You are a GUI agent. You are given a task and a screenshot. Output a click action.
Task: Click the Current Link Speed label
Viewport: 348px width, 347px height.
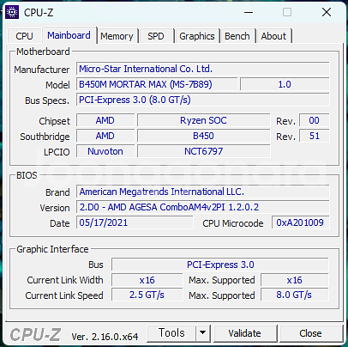click(64, 295)
